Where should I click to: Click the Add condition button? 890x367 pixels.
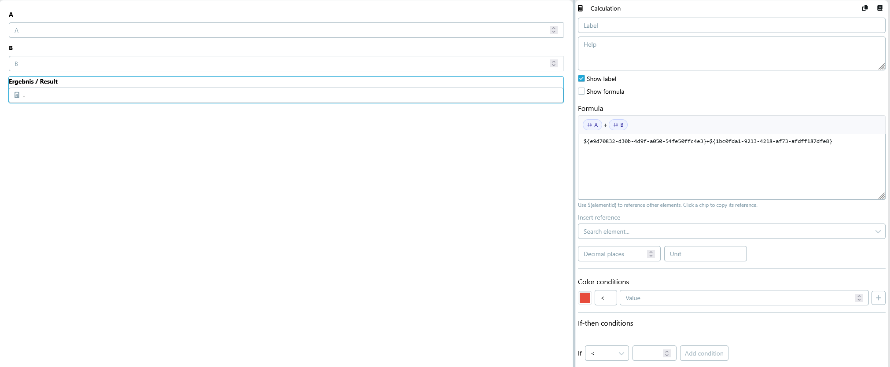[x=704, y=353]
